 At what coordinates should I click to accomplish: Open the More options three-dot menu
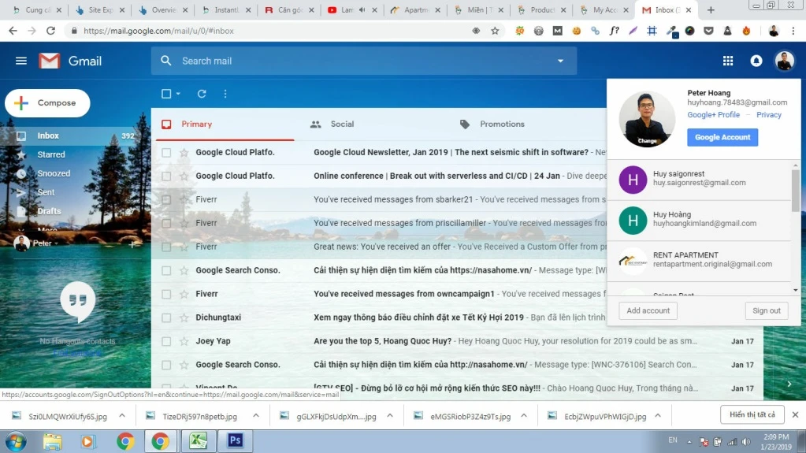pos(225,94)
